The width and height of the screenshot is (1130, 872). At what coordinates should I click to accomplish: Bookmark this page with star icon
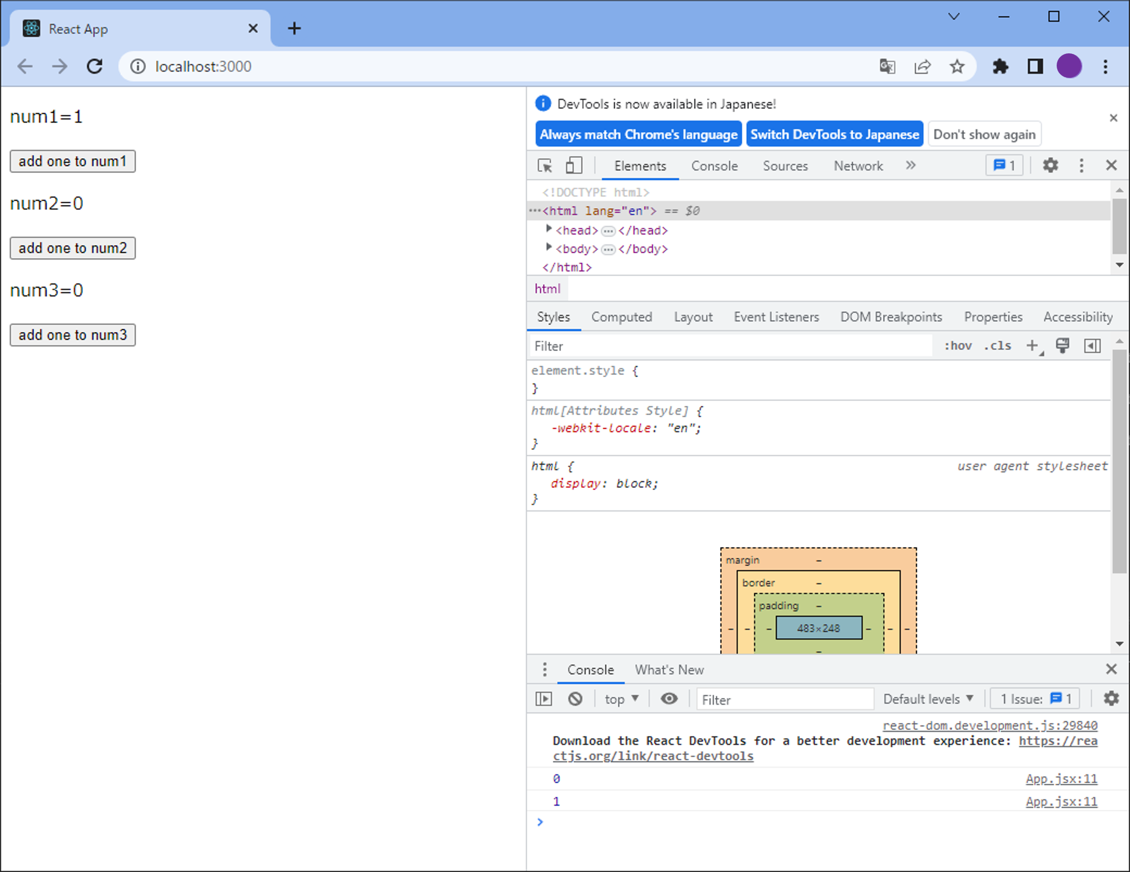[x=957, y=67]
